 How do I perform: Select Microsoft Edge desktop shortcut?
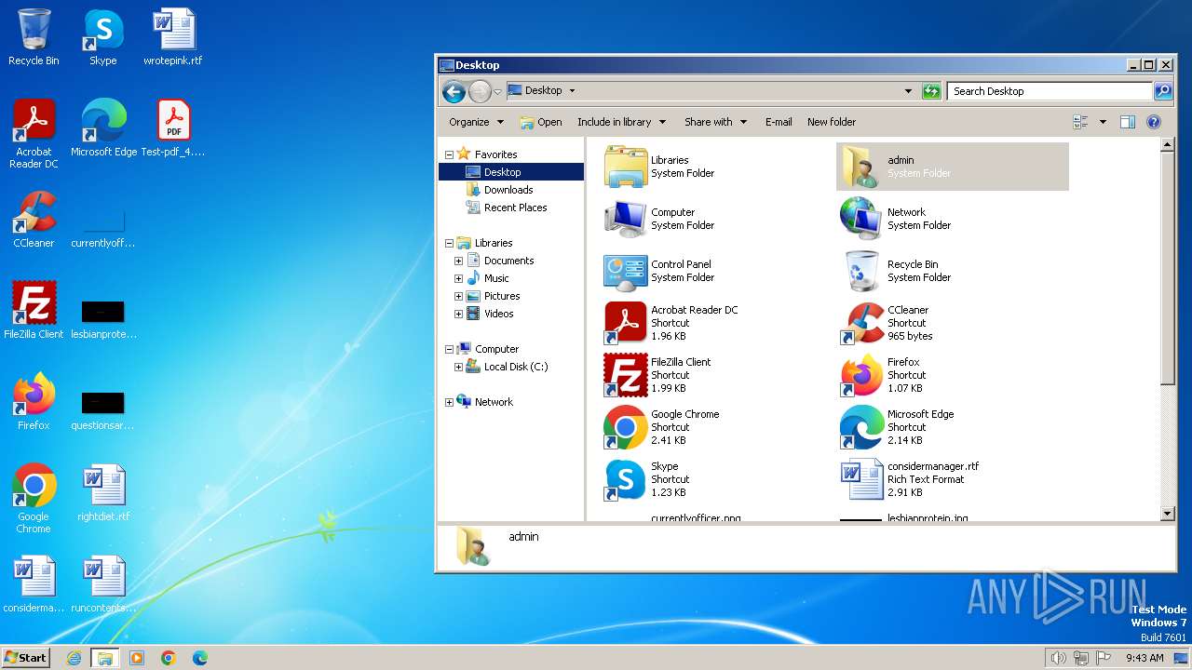[103, 128]
